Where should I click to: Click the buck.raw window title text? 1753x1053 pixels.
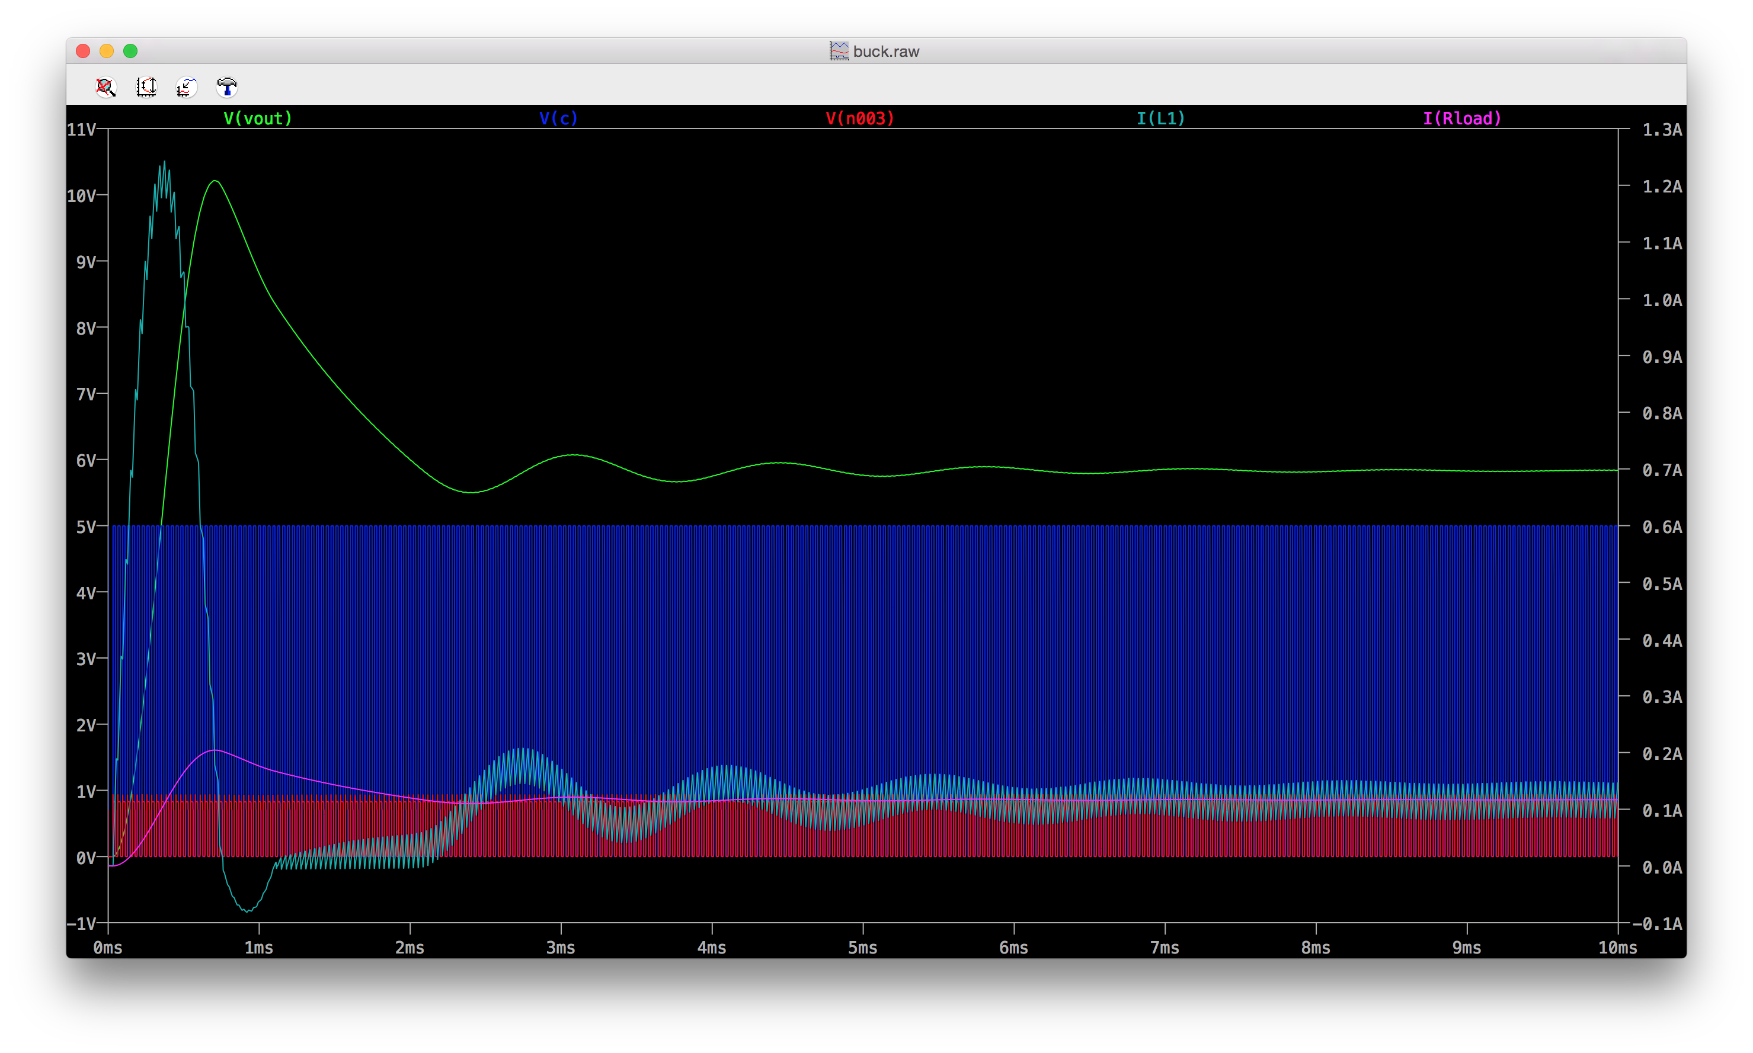[x=886, y=52]
